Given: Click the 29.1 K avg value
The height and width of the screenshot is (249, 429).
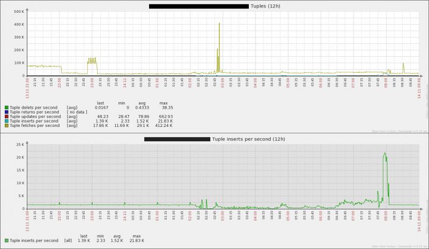Looking at the screenshot, I should [144, 125].
